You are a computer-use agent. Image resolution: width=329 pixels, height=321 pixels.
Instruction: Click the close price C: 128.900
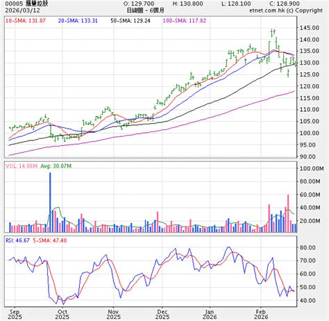click(x=285, y=4)
